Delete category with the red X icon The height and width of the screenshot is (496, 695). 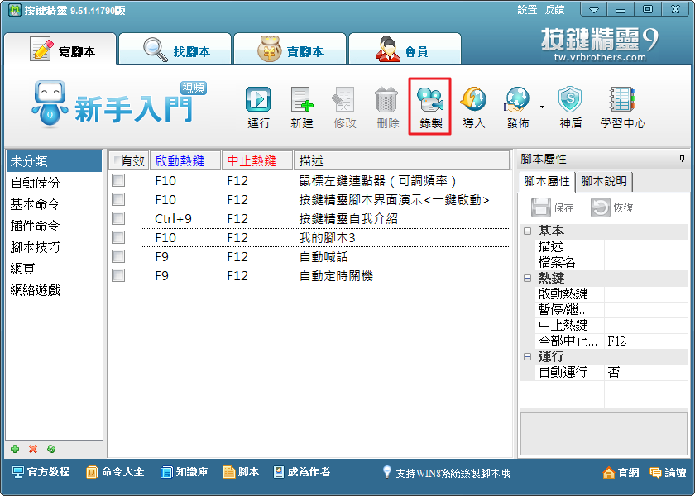[x=33, y=449]
